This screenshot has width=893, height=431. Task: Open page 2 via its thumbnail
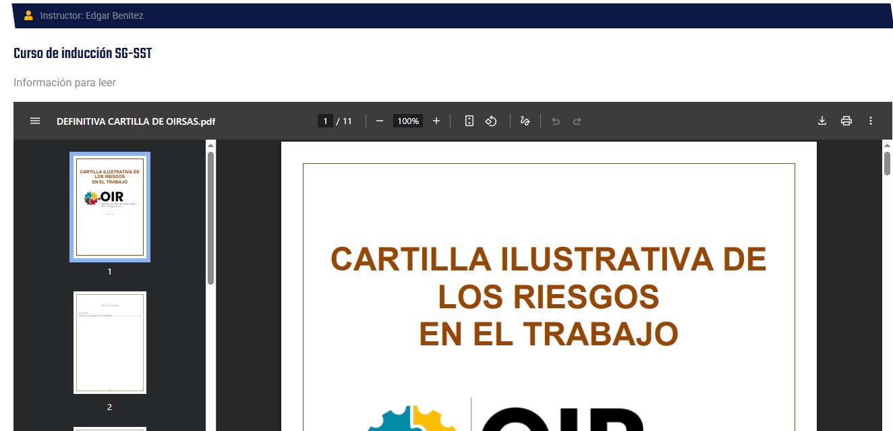click(x=109, y=341)
